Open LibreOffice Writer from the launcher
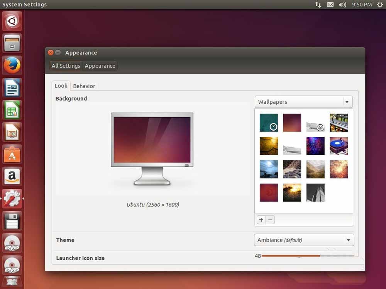The height and width of the screenshot is (289, 386). pos(12,88)
